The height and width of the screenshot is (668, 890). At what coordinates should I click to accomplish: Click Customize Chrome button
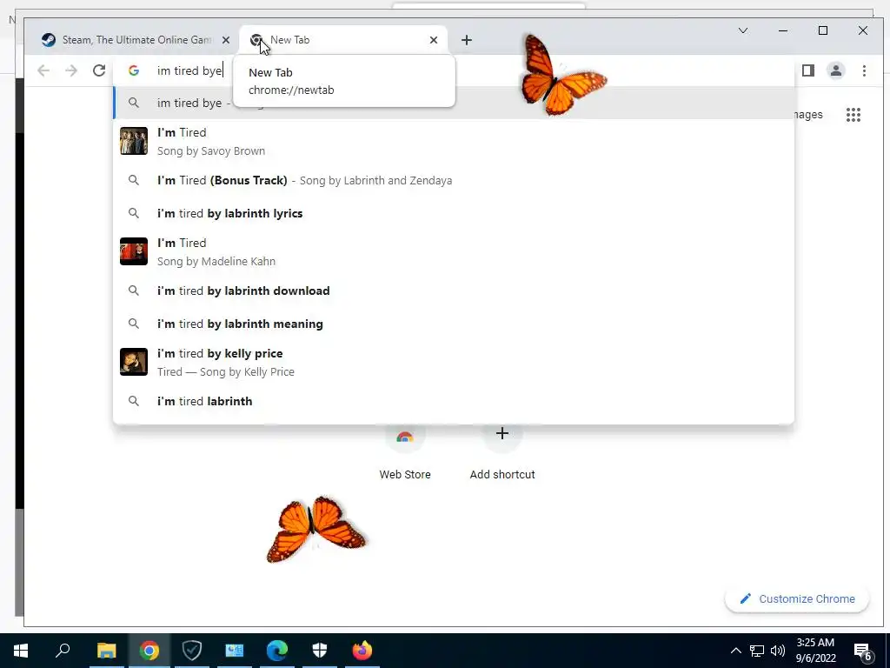797,598
